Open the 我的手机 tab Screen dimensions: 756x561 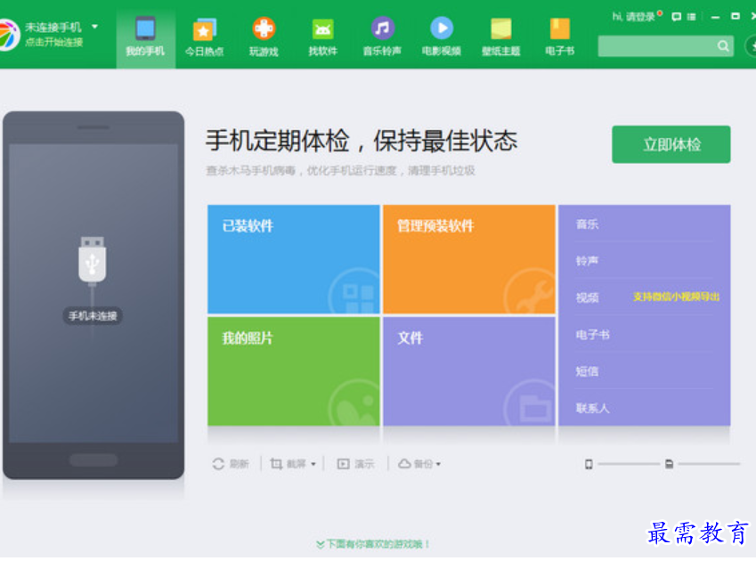coord(145,37)
